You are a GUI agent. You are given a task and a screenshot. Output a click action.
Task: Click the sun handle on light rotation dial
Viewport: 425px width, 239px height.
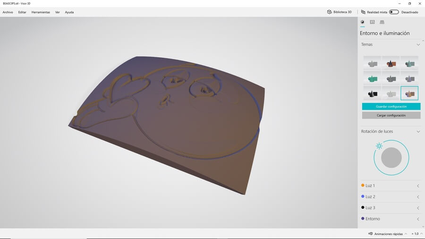(379, 146)
